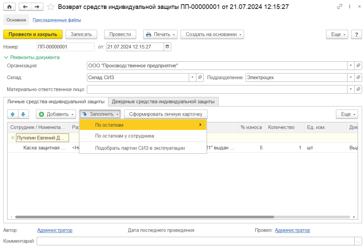Open Создать на основании dropdown
The image size is (364, 248).
point(212,34)
